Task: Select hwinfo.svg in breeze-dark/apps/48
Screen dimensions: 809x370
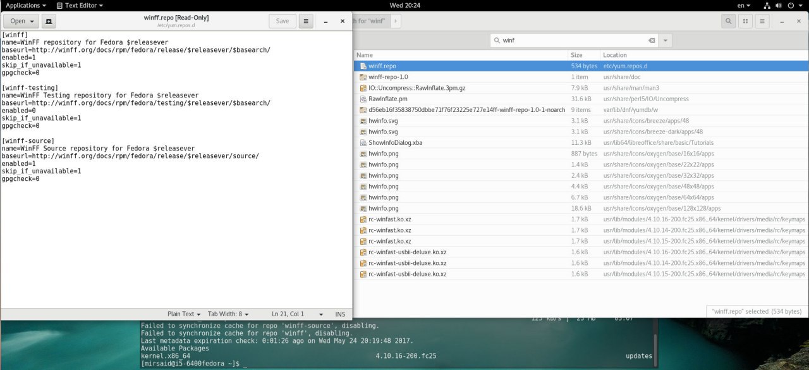Action: pyautogui.click(x=581, y=132)
